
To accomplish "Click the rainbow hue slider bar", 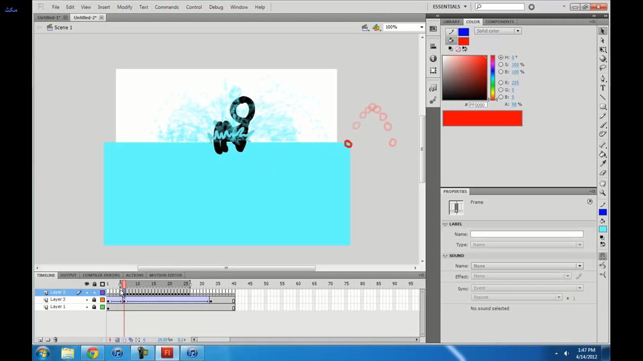I will 492,78.
